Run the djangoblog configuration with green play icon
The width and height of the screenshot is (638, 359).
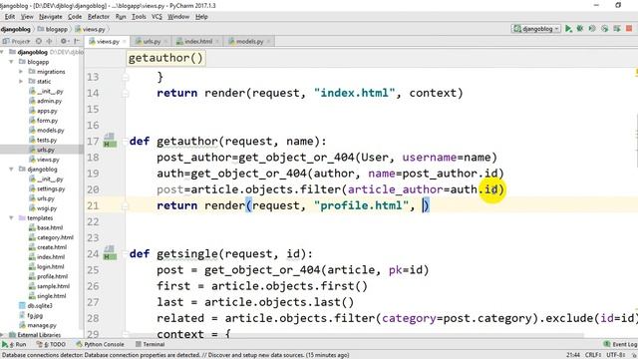point(568,29)
